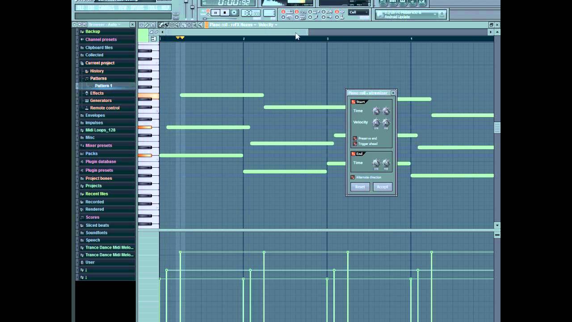Screen dimensions: 572x322
Task: Click the yellow playback marker on ruler
Action: point(180,38)
